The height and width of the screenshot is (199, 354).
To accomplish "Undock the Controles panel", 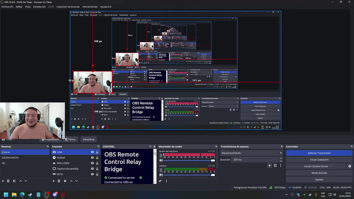I will (352, 146).
